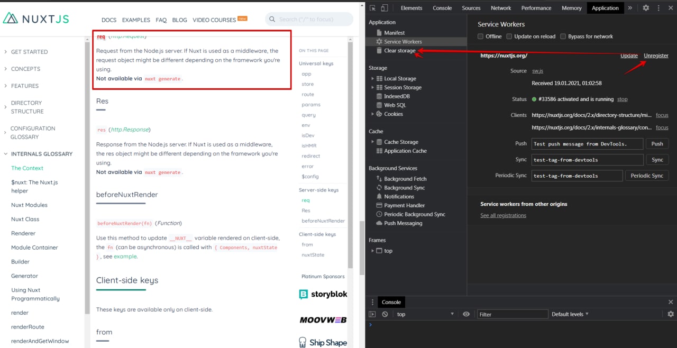Switch to Memory tab
Viewport: 677px width, 348px height.
coord(571,8)
